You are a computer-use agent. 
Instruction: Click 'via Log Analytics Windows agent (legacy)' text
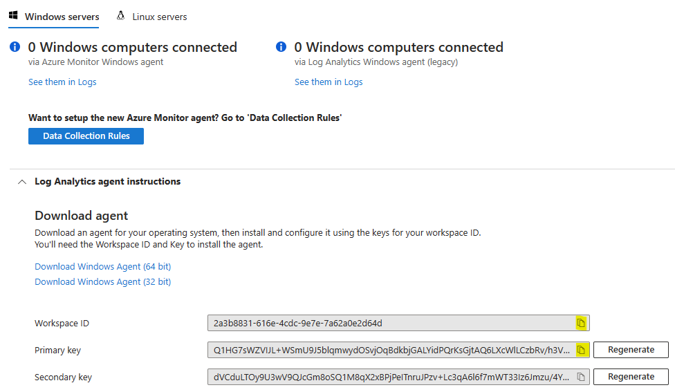(x=376, y=62)
